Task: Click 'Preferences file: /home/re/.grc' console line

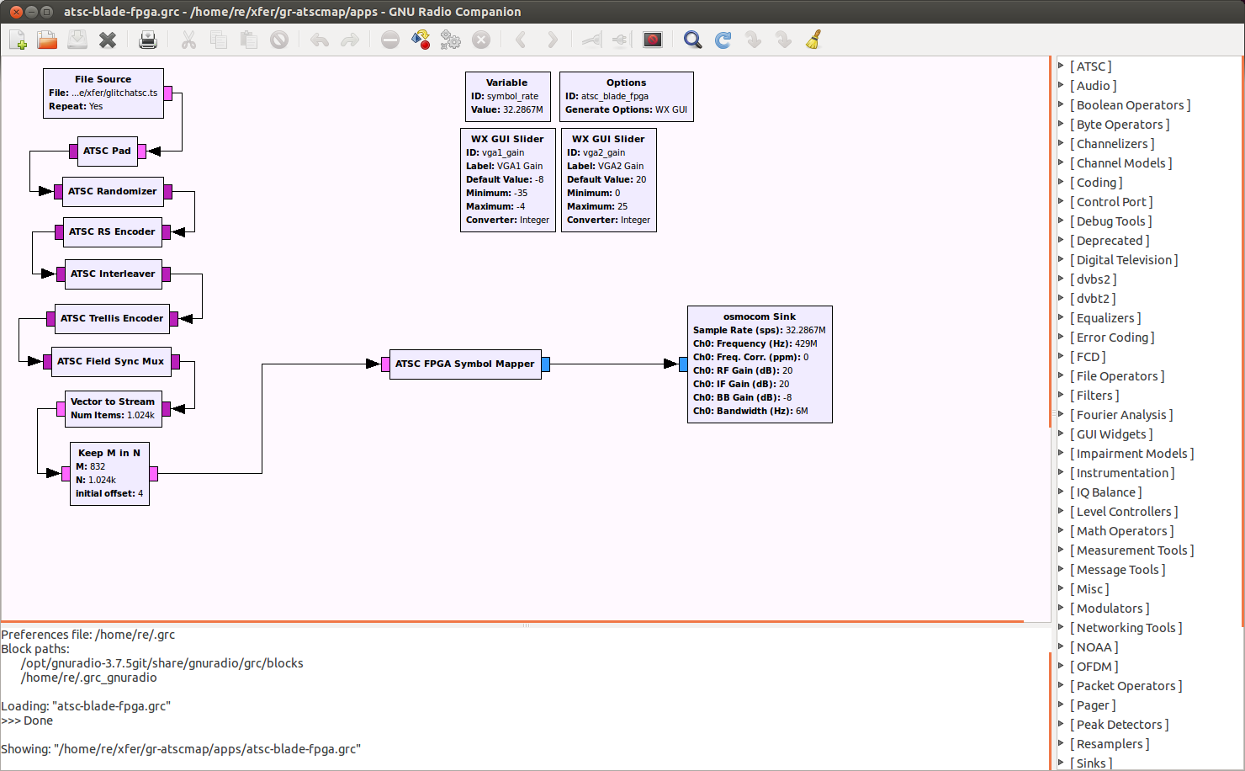Action: 88,635
